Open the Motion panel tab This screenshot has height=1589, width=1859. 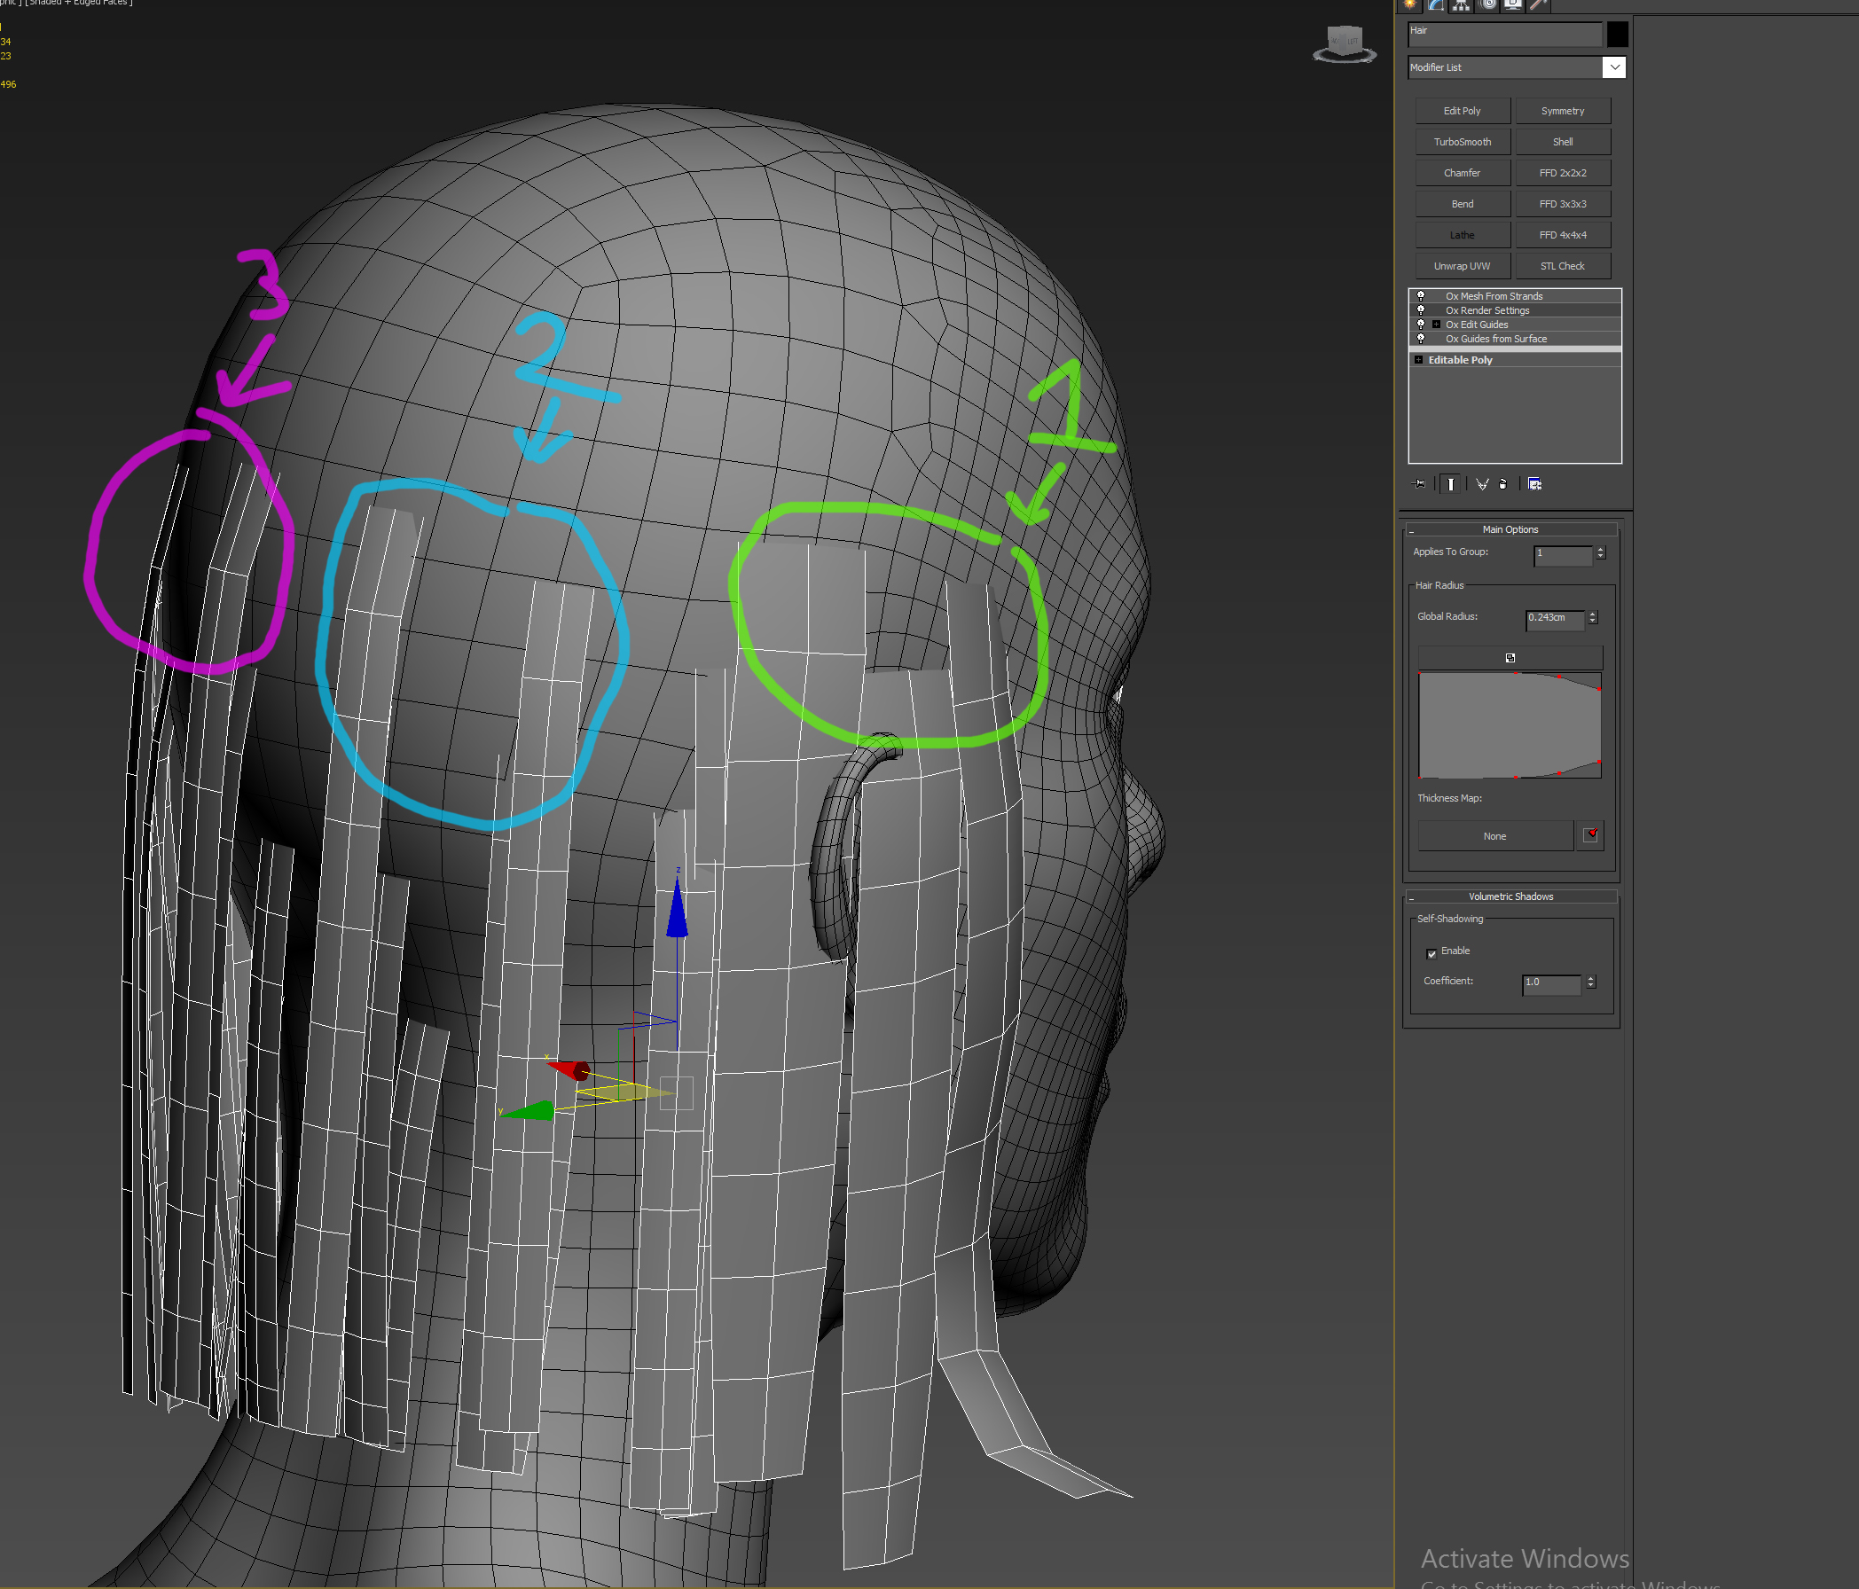click(1487, 4)
